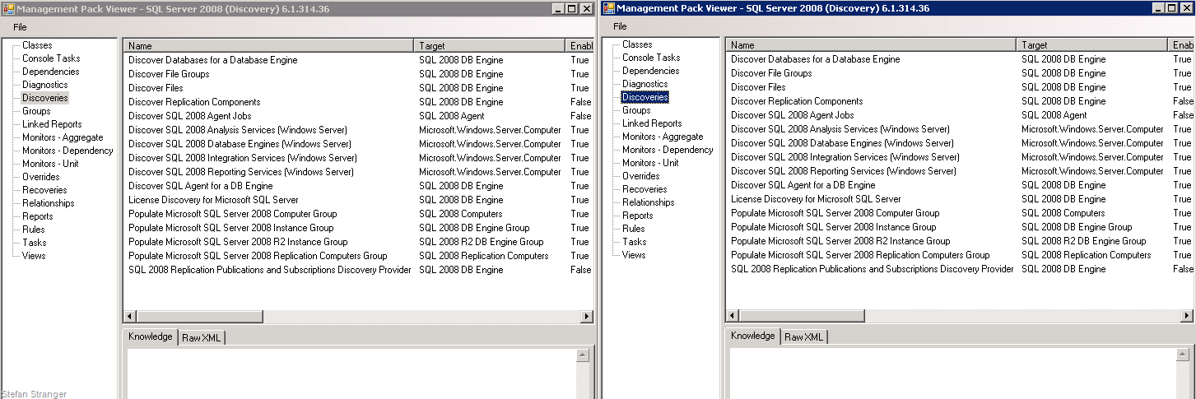Select highlighted Discoveries in right window tree

[645, 97]
